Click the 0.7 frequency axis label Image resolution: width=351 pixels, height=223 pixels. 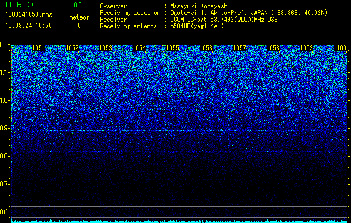pos(5,184)
